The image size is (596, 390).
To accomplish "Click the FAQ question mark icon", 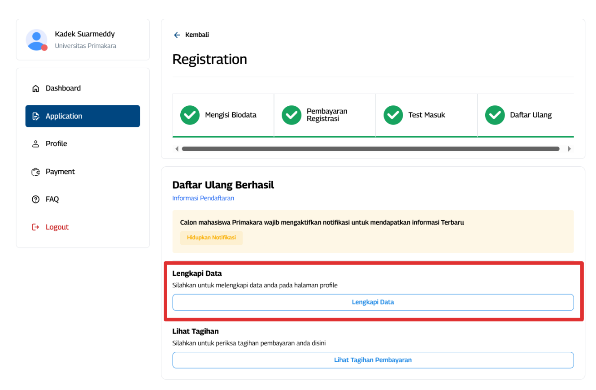I will pyautogui.click(x=36, y=199).
